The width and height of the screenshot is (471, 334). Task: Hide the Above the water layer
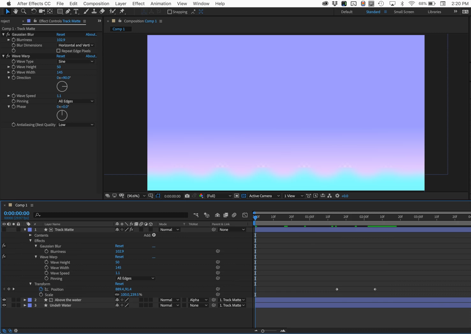pos(4,300)
